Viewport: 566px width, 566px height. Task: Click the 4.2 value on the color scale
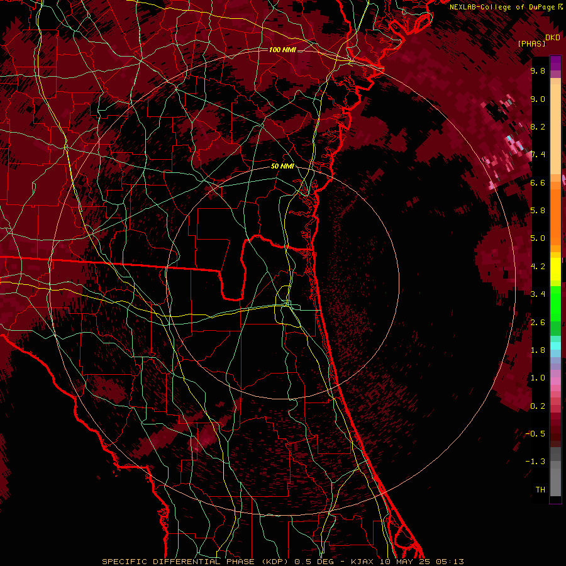coord(538,267)
